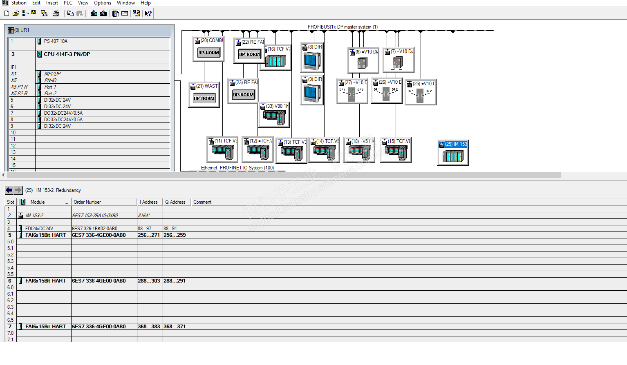This screenshot has height=365, width=627.
Task: Print the configuration using the printer icon
Action: (x=56, y=13)
